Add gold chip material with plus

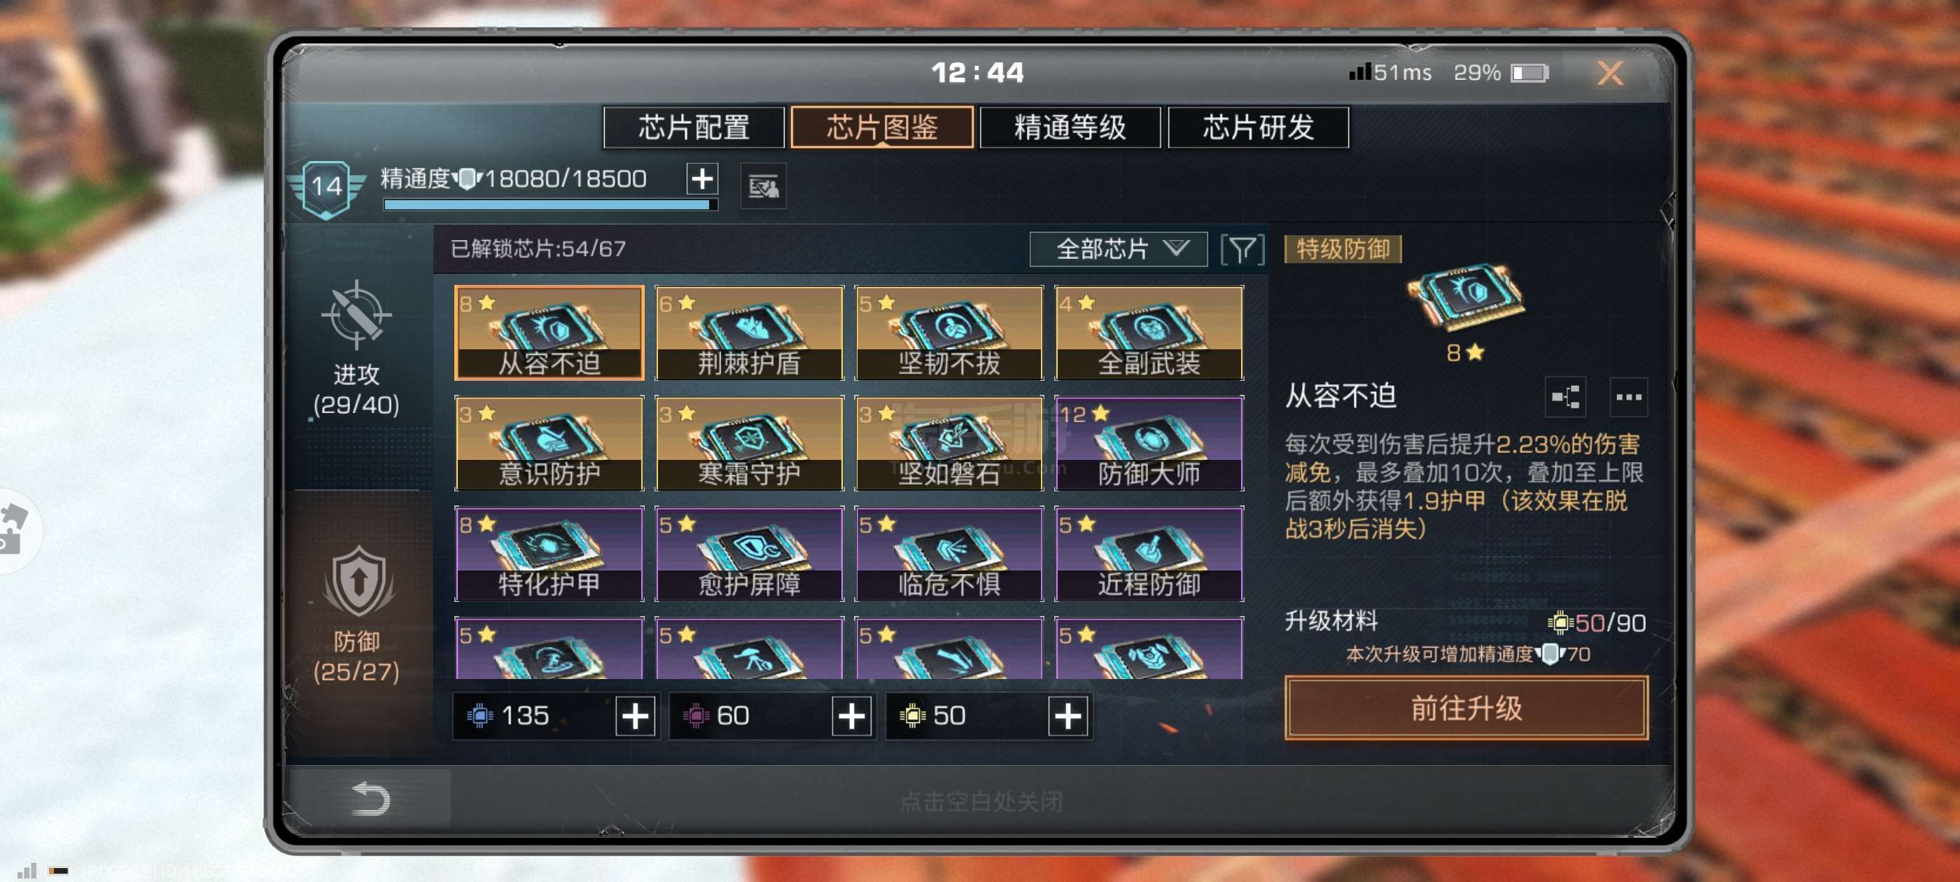[1067, 716]
